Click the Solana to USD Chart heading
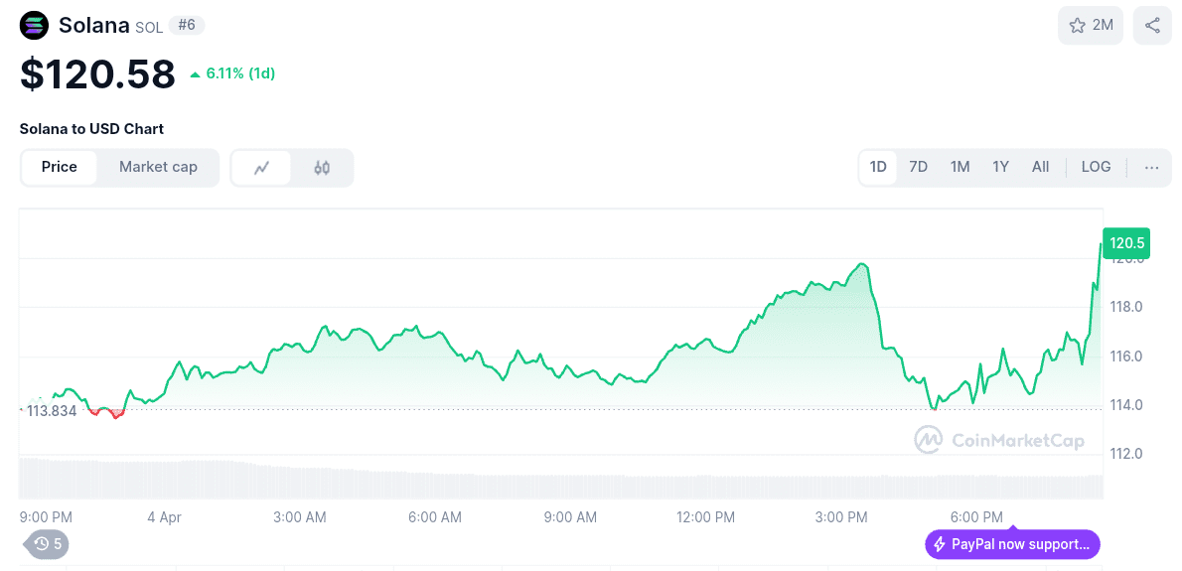The height and width of the screenshot is (571, 1182). coord(91,129)
